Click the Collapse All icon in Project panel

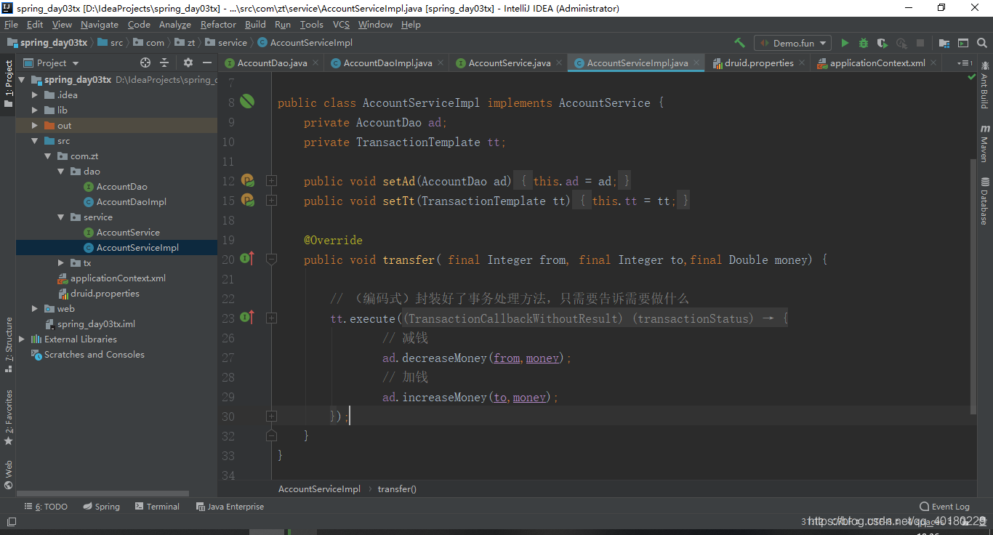pos(164,63)
